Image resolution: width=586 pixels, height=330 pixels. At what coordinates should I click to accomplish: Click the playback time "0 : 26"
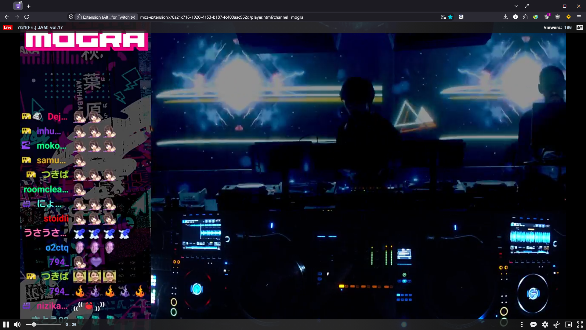click(x=71, y=325)
